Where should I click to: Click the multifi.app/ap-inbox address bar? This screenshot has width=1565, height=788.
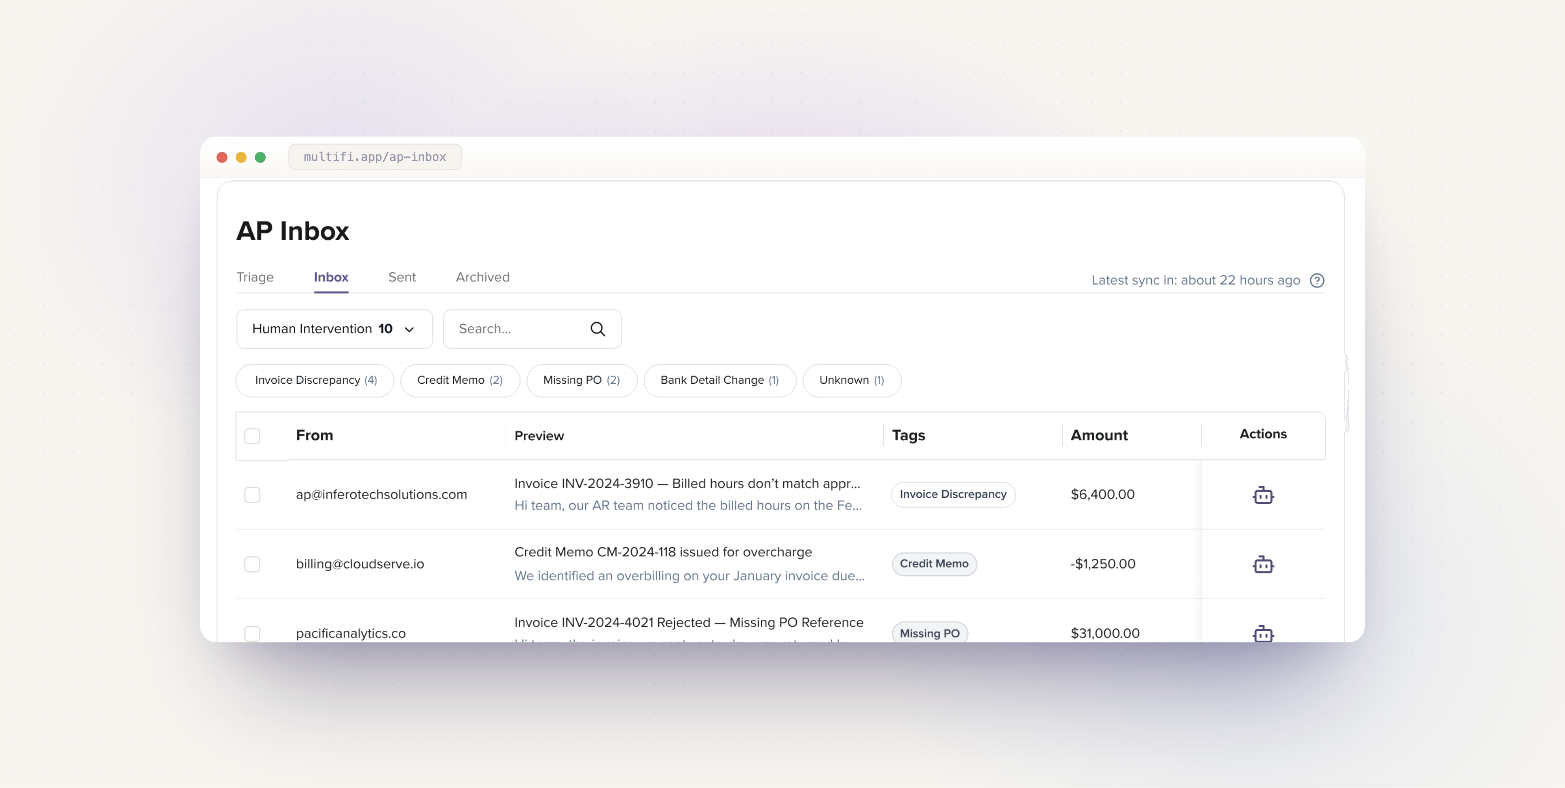pyautogui.click(x=375, y=157)
